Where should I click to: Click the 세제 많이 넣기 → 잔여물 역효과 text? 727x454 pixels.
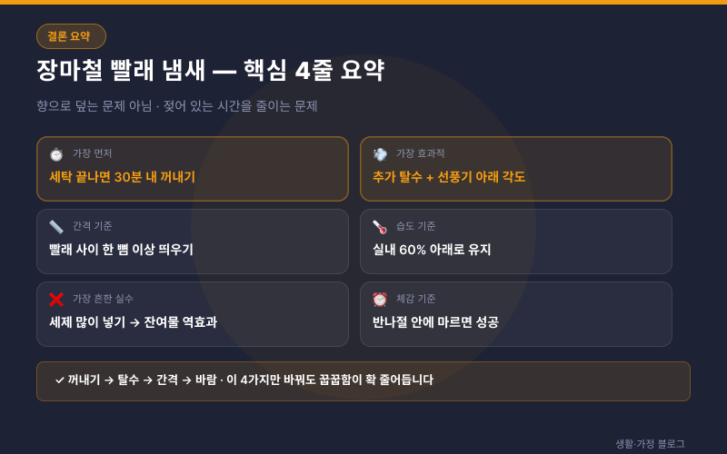(133, 322)
